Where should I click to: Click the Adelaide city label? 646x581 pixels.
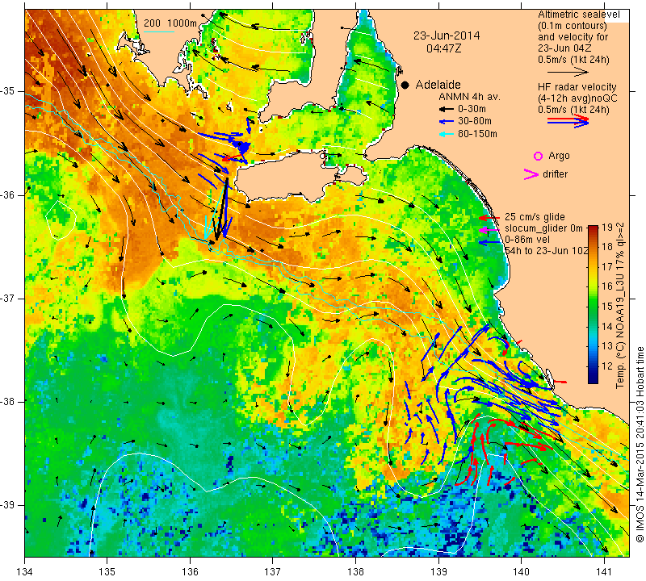pyautogui.click(x=438, y=85)
